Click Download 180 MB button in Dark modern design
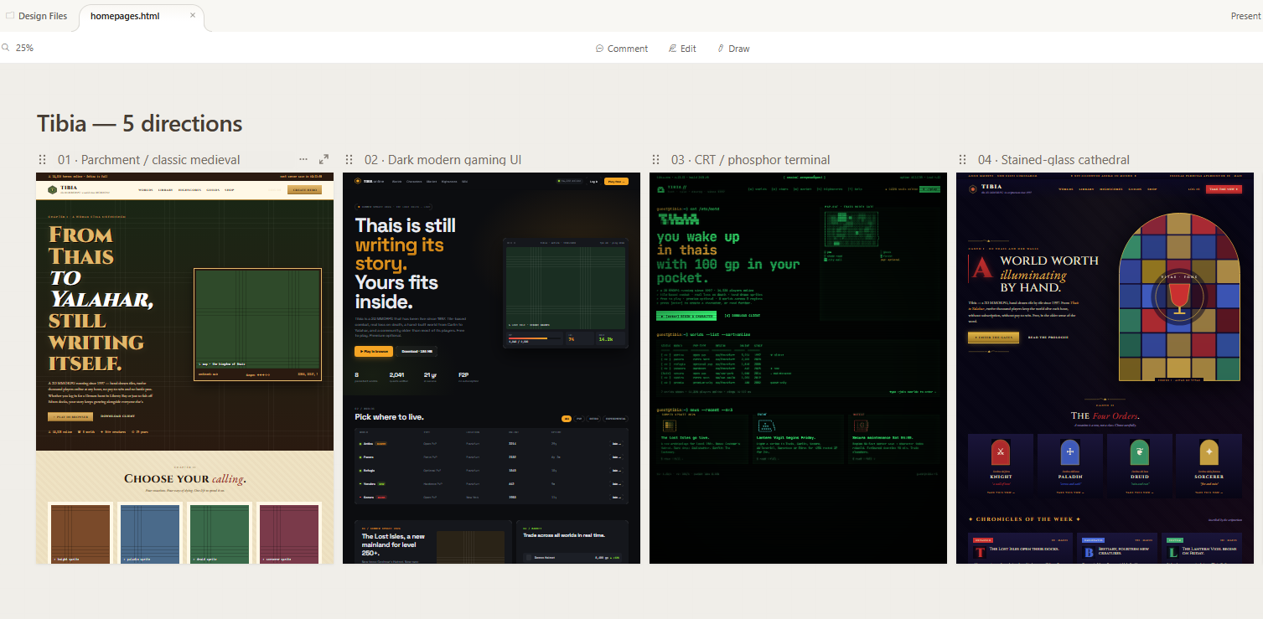Viewport: 1263px width, 619px height. (417, 352)
